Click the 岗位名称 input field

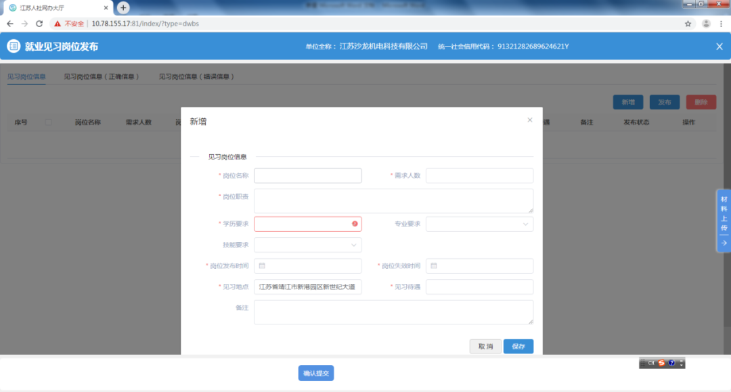tap(307, 176)
